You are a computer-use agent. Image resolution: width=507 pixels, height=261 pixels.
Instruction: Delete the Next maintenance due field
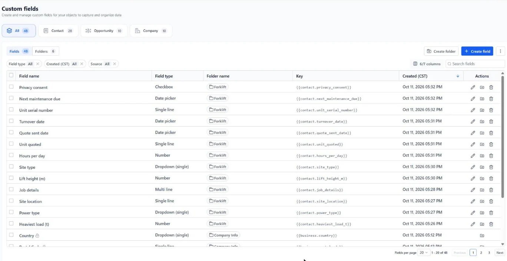pos(491,99)
